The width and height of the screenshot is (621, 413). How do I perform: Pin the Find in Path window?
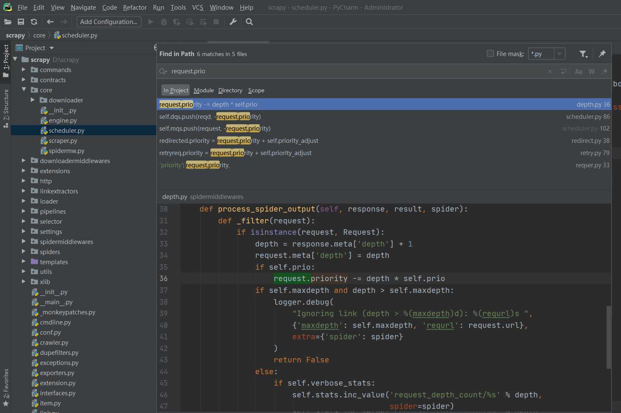(x=602, y=54)
